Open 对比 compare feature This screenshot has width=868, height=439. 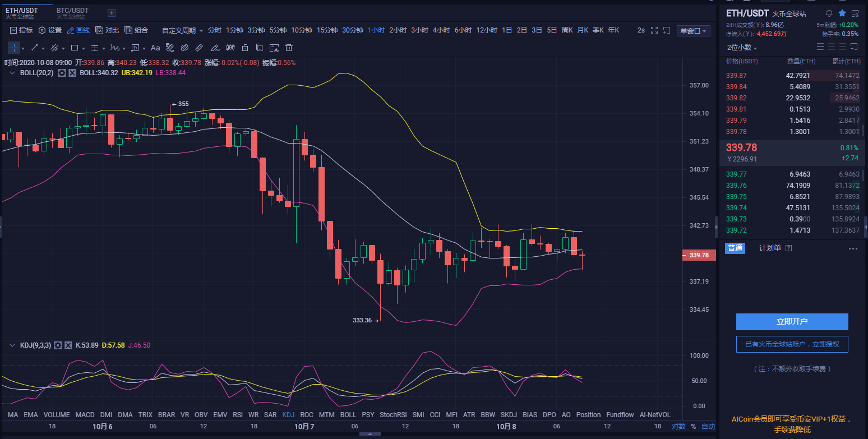[x=107, y=30]
